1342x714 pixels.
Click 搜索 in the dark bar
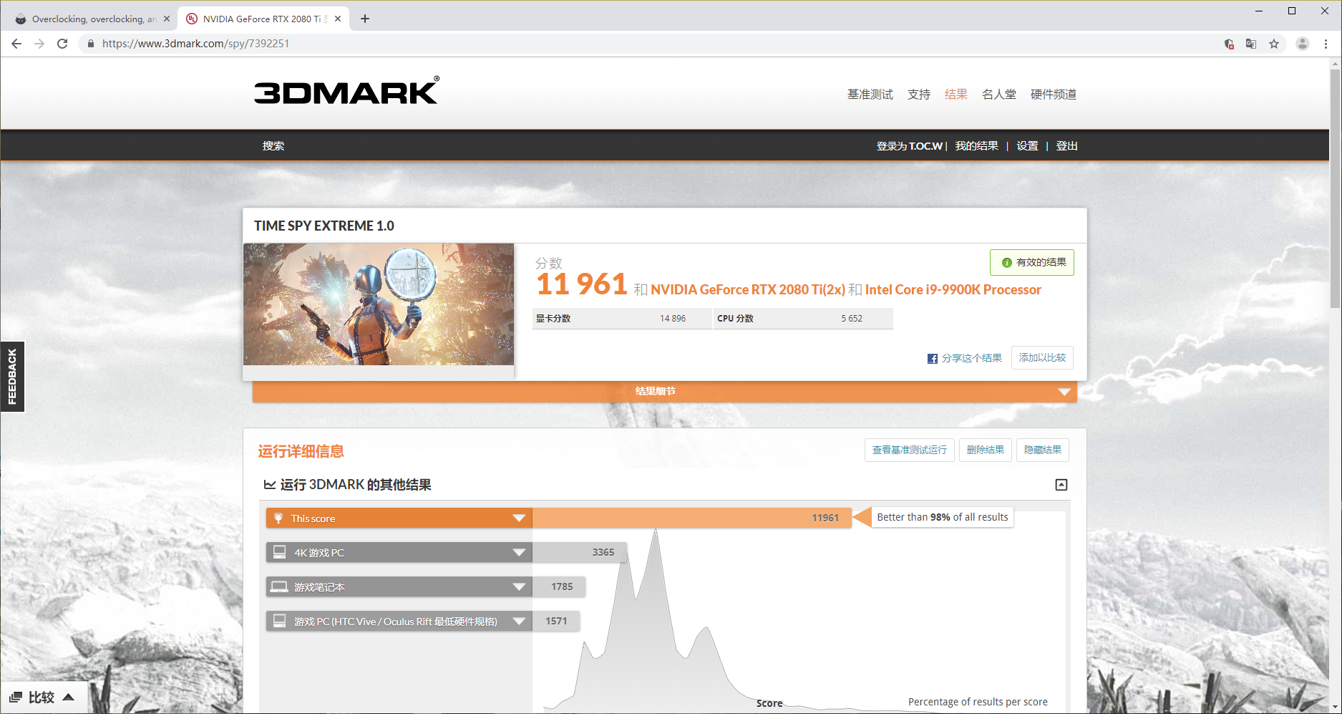coord(273,146)
